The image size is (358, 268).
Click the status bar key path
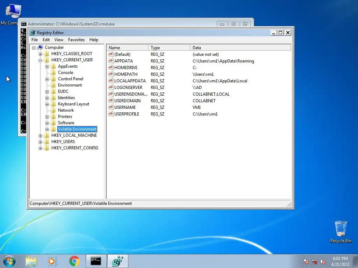[x=81, y=203]
